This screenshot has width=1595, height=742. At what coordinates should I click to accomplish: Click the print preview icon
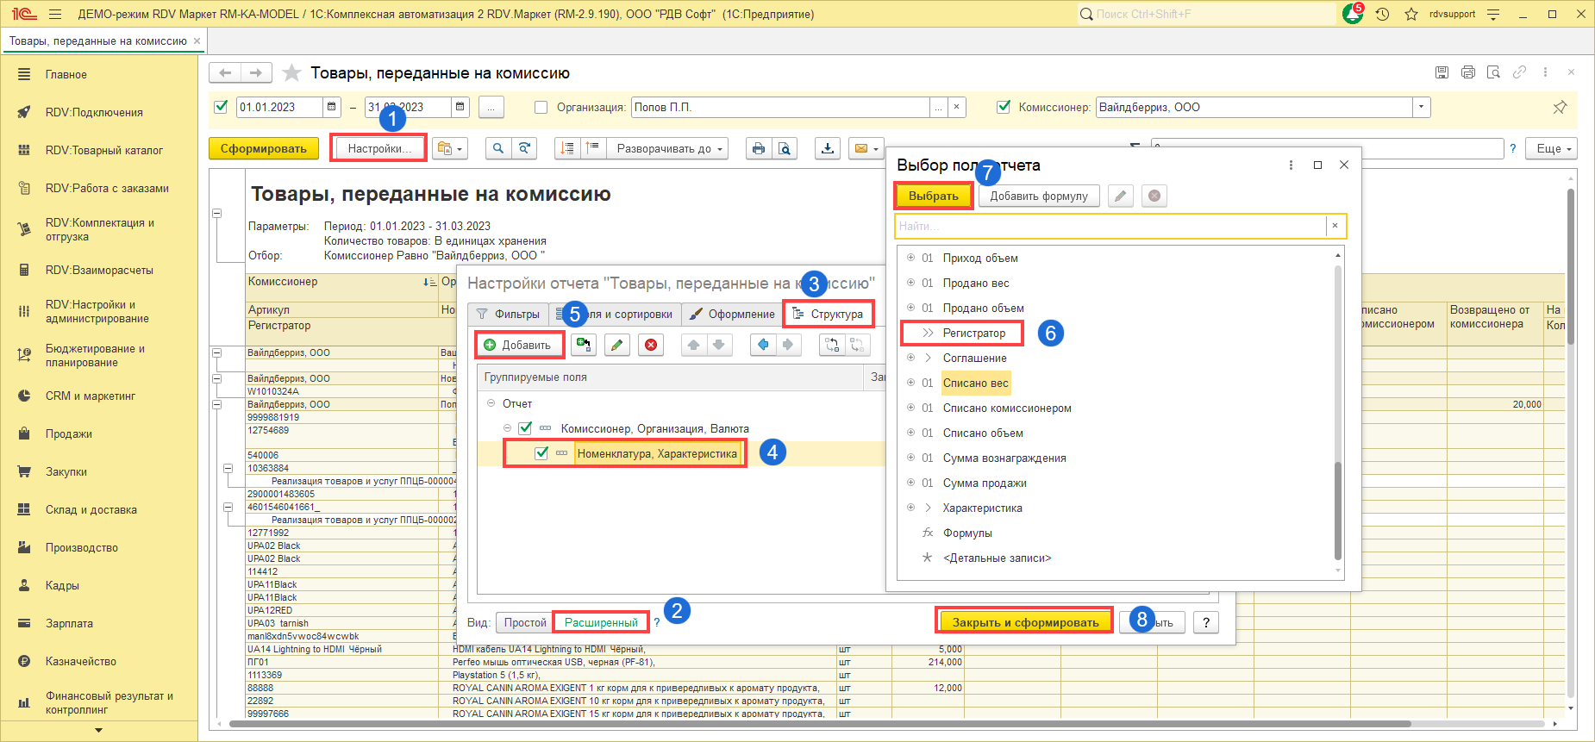(785, 148)
